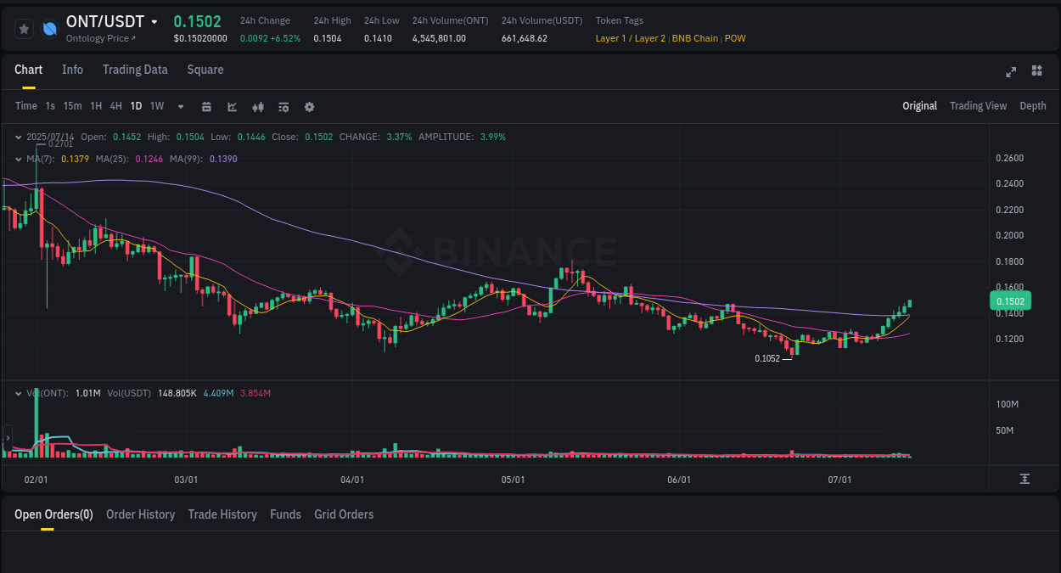Switch chart to Trading View mode
The image size is (1061, 573).
(978, 106)
